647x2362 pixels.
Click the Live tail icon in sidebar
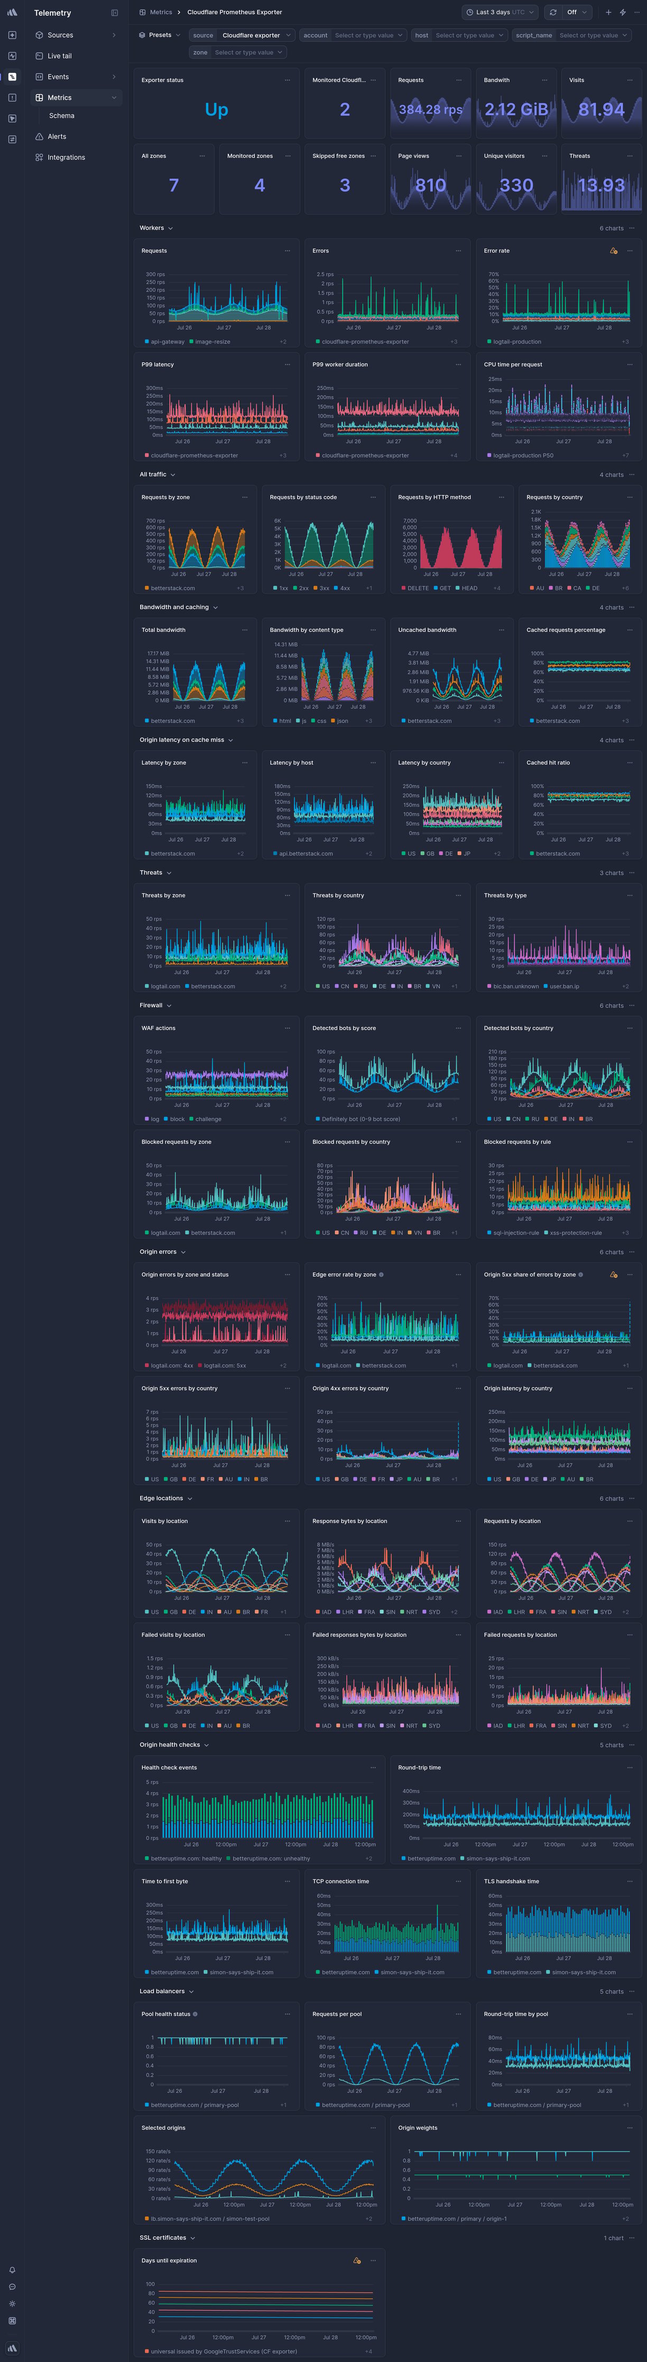(40, 56)
